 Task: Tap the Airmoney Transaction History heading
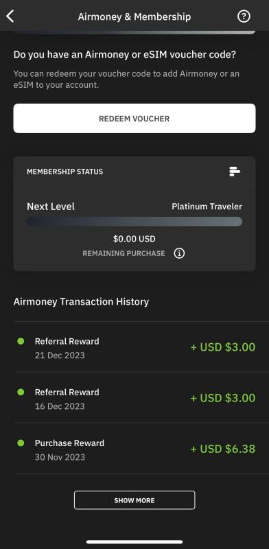(x=81, y=301)
